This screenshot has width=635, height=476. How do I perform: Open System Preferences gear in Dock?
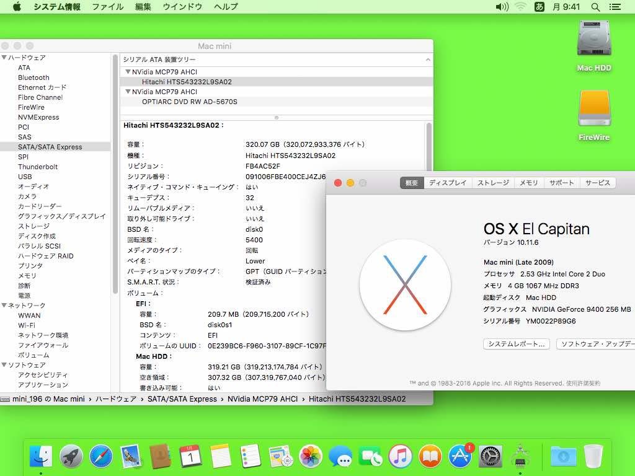pos(490,457)
